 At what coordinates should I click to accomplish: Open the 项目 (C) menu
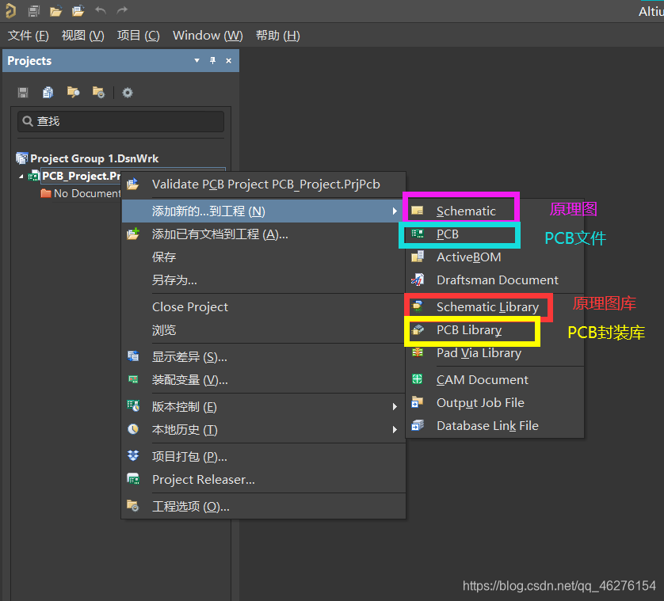(139, 35)
